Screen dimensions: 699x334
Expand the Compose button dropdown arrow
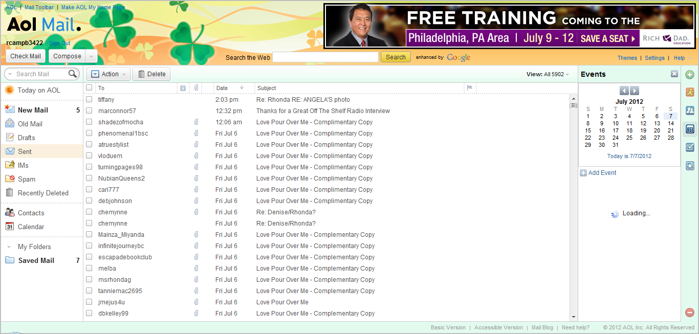pos(91,56)
